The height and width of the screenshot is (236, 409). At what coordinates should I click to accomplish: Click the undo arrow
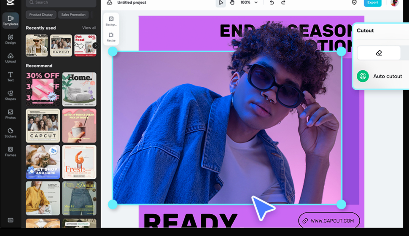272,3
